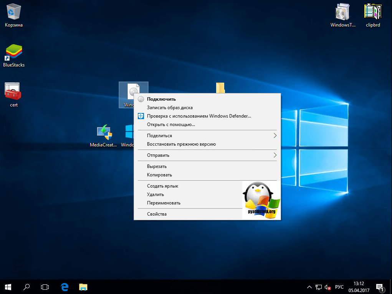Click the Task View taskbar button

45,287
